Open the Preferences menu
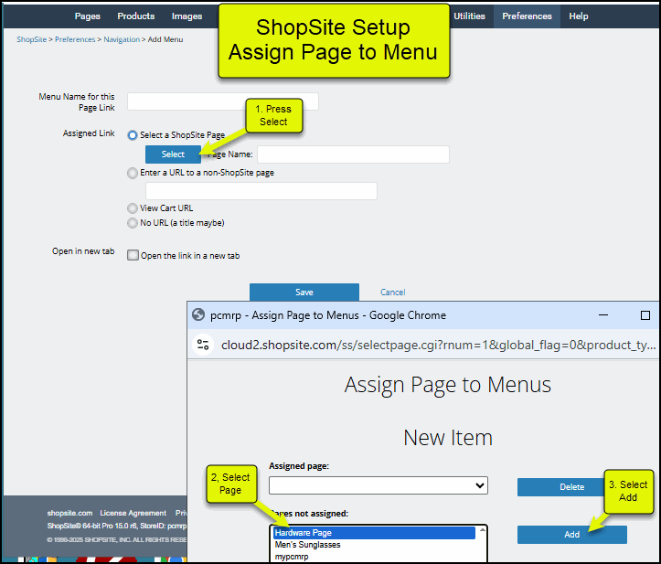The image size is (661, 564). click(527, 16)
